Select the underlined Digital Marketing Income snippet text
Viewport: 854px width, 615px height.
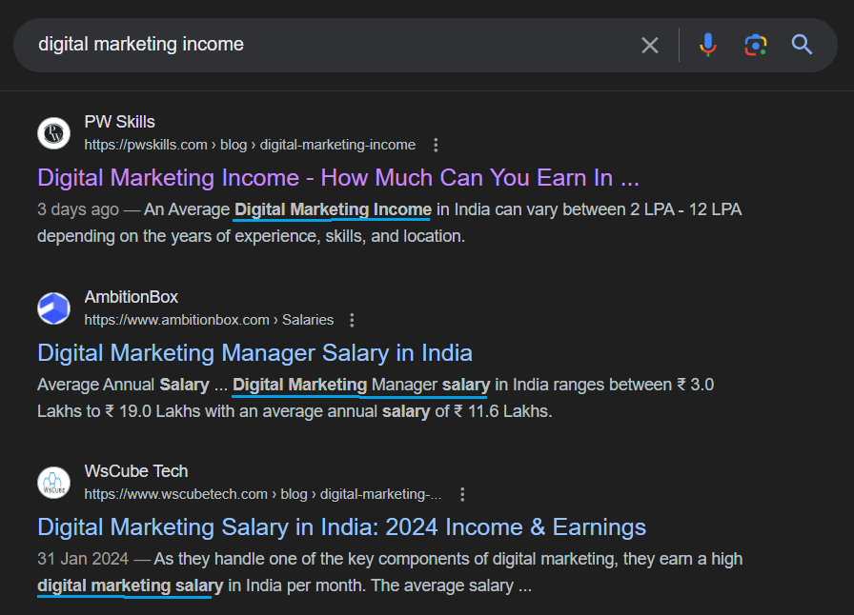pyautogui.click(x=332, y=208)
